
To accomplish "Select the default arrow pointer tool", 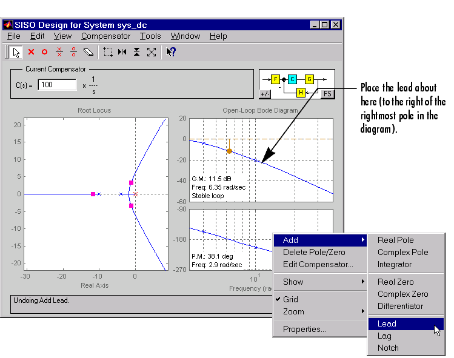I will [x=16, y=52].
